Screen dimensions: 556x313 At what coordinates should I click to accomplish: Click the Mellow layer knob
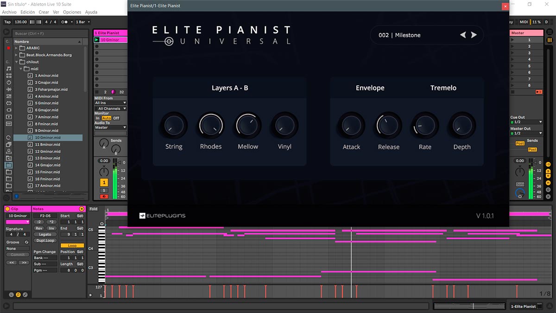pos(248,125)
